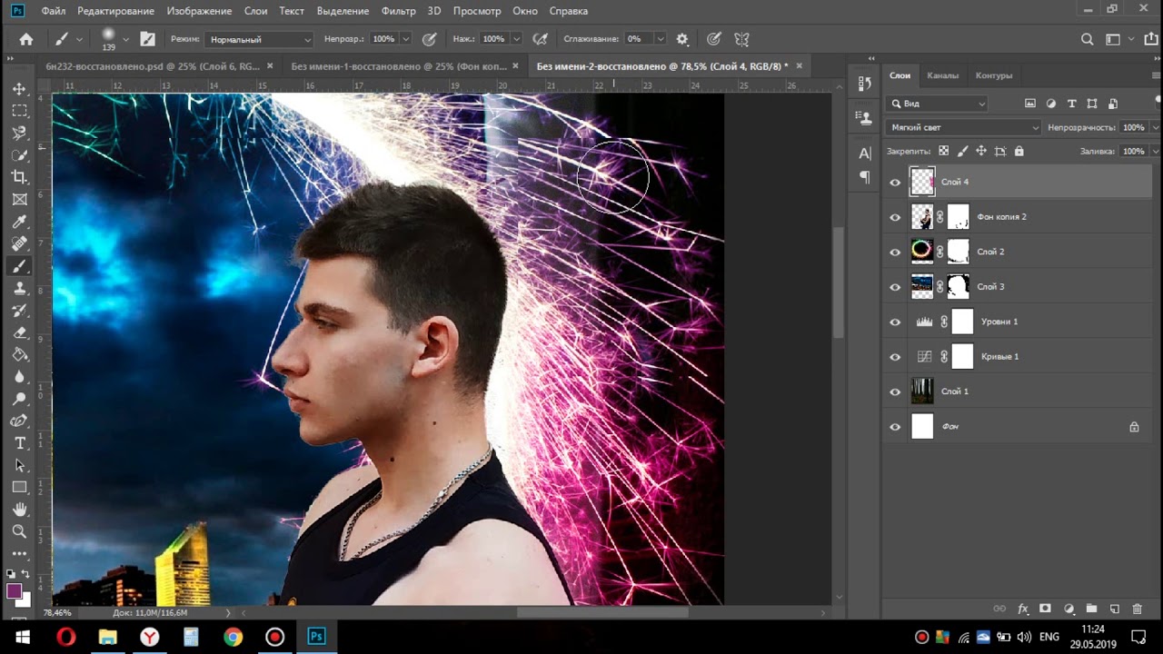Hide the Фон background layer
Image resolution: width=1163 pixels, height=654 pixels.
(x=895, y=427)
